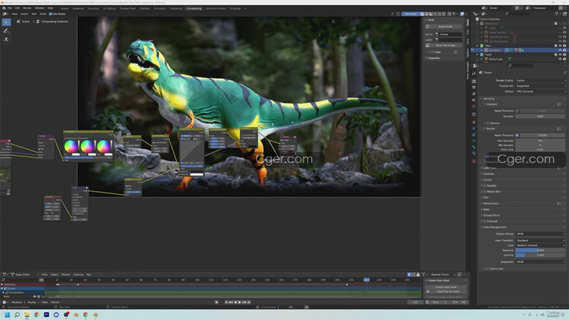Select the Links Cut tool
Image resolution: width=569 pixels, height=320 pixels.
(x=6, y=39)
